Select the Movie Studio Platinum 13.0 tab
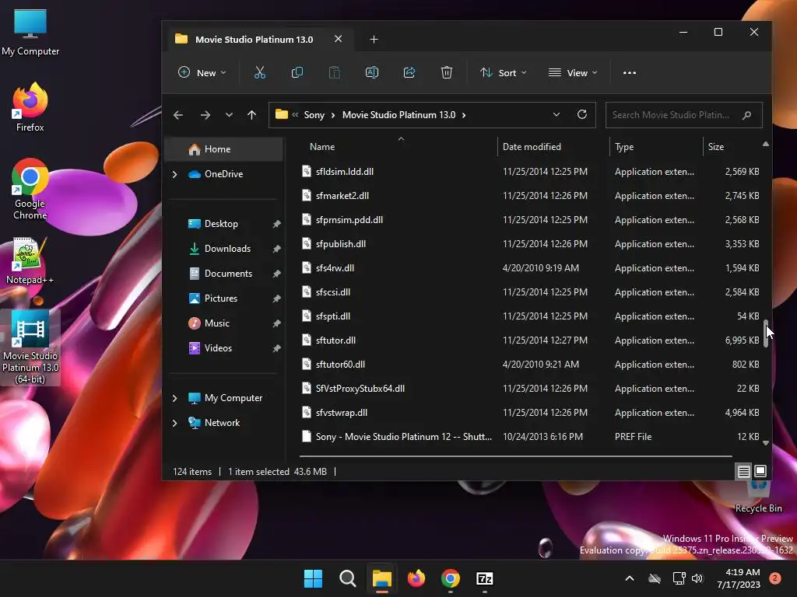 click(x=259, y=39)
